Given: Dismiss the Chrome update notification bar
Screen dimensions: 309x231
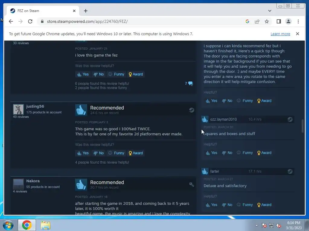Looking at the screenshot, I should coord(298,34).
